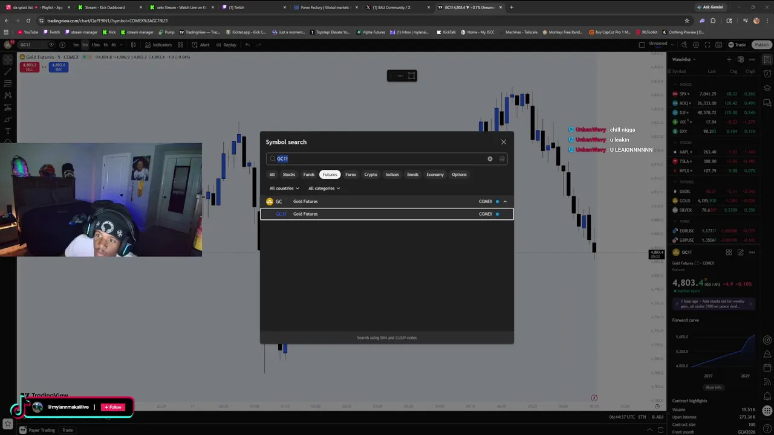Open the watchlist more options menu
The image size is (774, 435).
[752, 59]
